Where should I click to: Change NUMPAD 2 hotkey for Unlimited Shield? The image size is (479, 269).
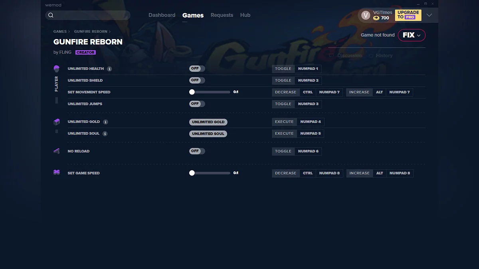tap(308, 80)
